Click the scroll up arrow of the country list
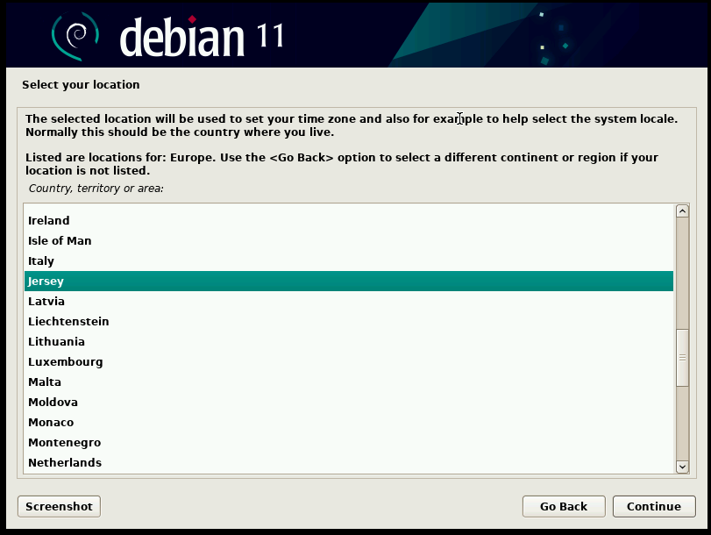 coord(682,211)
